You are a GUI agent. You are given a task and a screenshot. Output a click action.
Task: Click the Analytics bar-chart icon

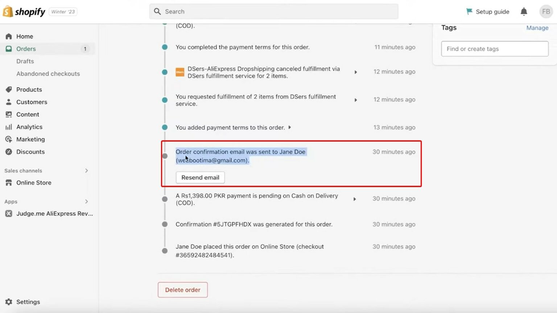pyautogui.click(x=9, y=127)
